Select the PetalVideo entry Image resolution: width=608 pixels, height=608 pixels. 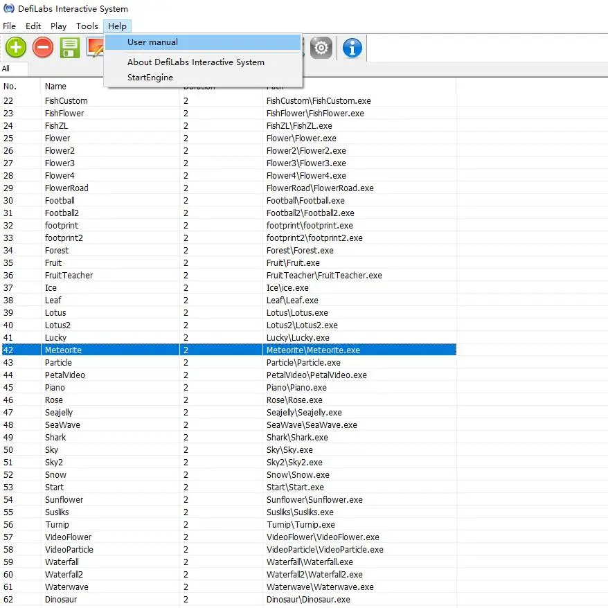click(229, 375)
